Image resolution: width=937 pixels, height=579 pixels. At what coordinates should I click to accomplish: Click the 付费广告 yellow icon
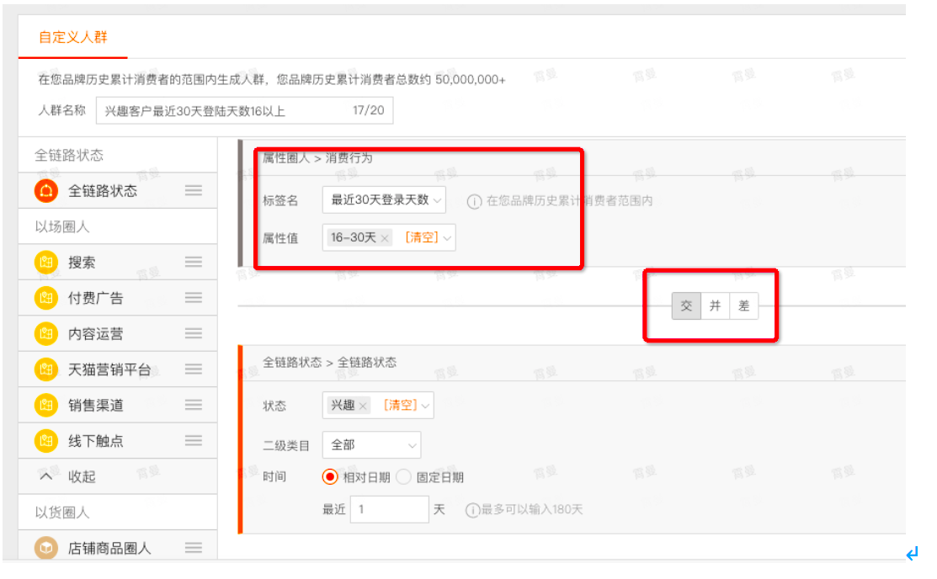click(x=46, y=298)
